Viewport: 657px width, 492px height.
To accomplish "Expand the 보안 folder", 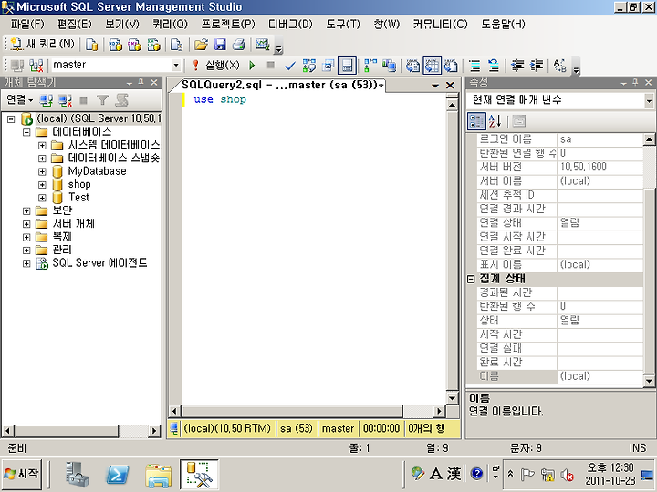I will (x=26, y=210).
